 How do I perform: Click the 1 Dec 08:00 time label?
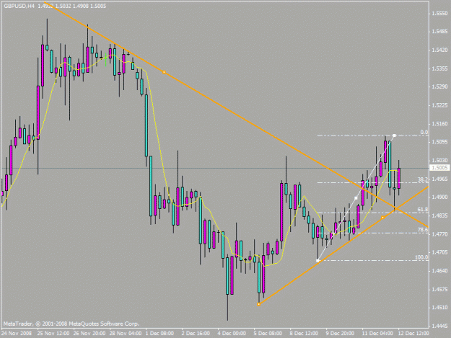pyautogui.click(x=159, y=334)
